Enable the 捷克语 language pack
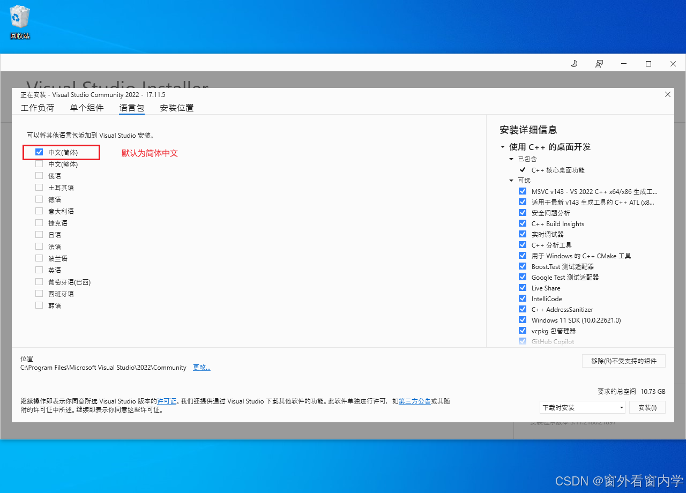This screenshot has width=686, height=493. (39, 223)
